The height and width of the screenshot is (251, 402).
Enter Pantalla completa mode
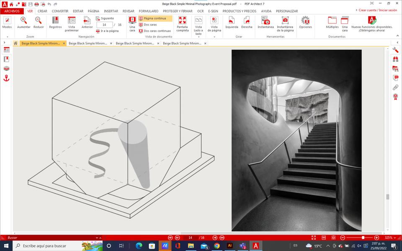click(x=182, y=24)
